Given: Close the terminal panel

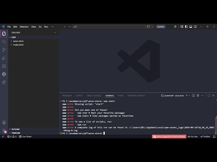Looking at the screenshot, I should point(213,96).
